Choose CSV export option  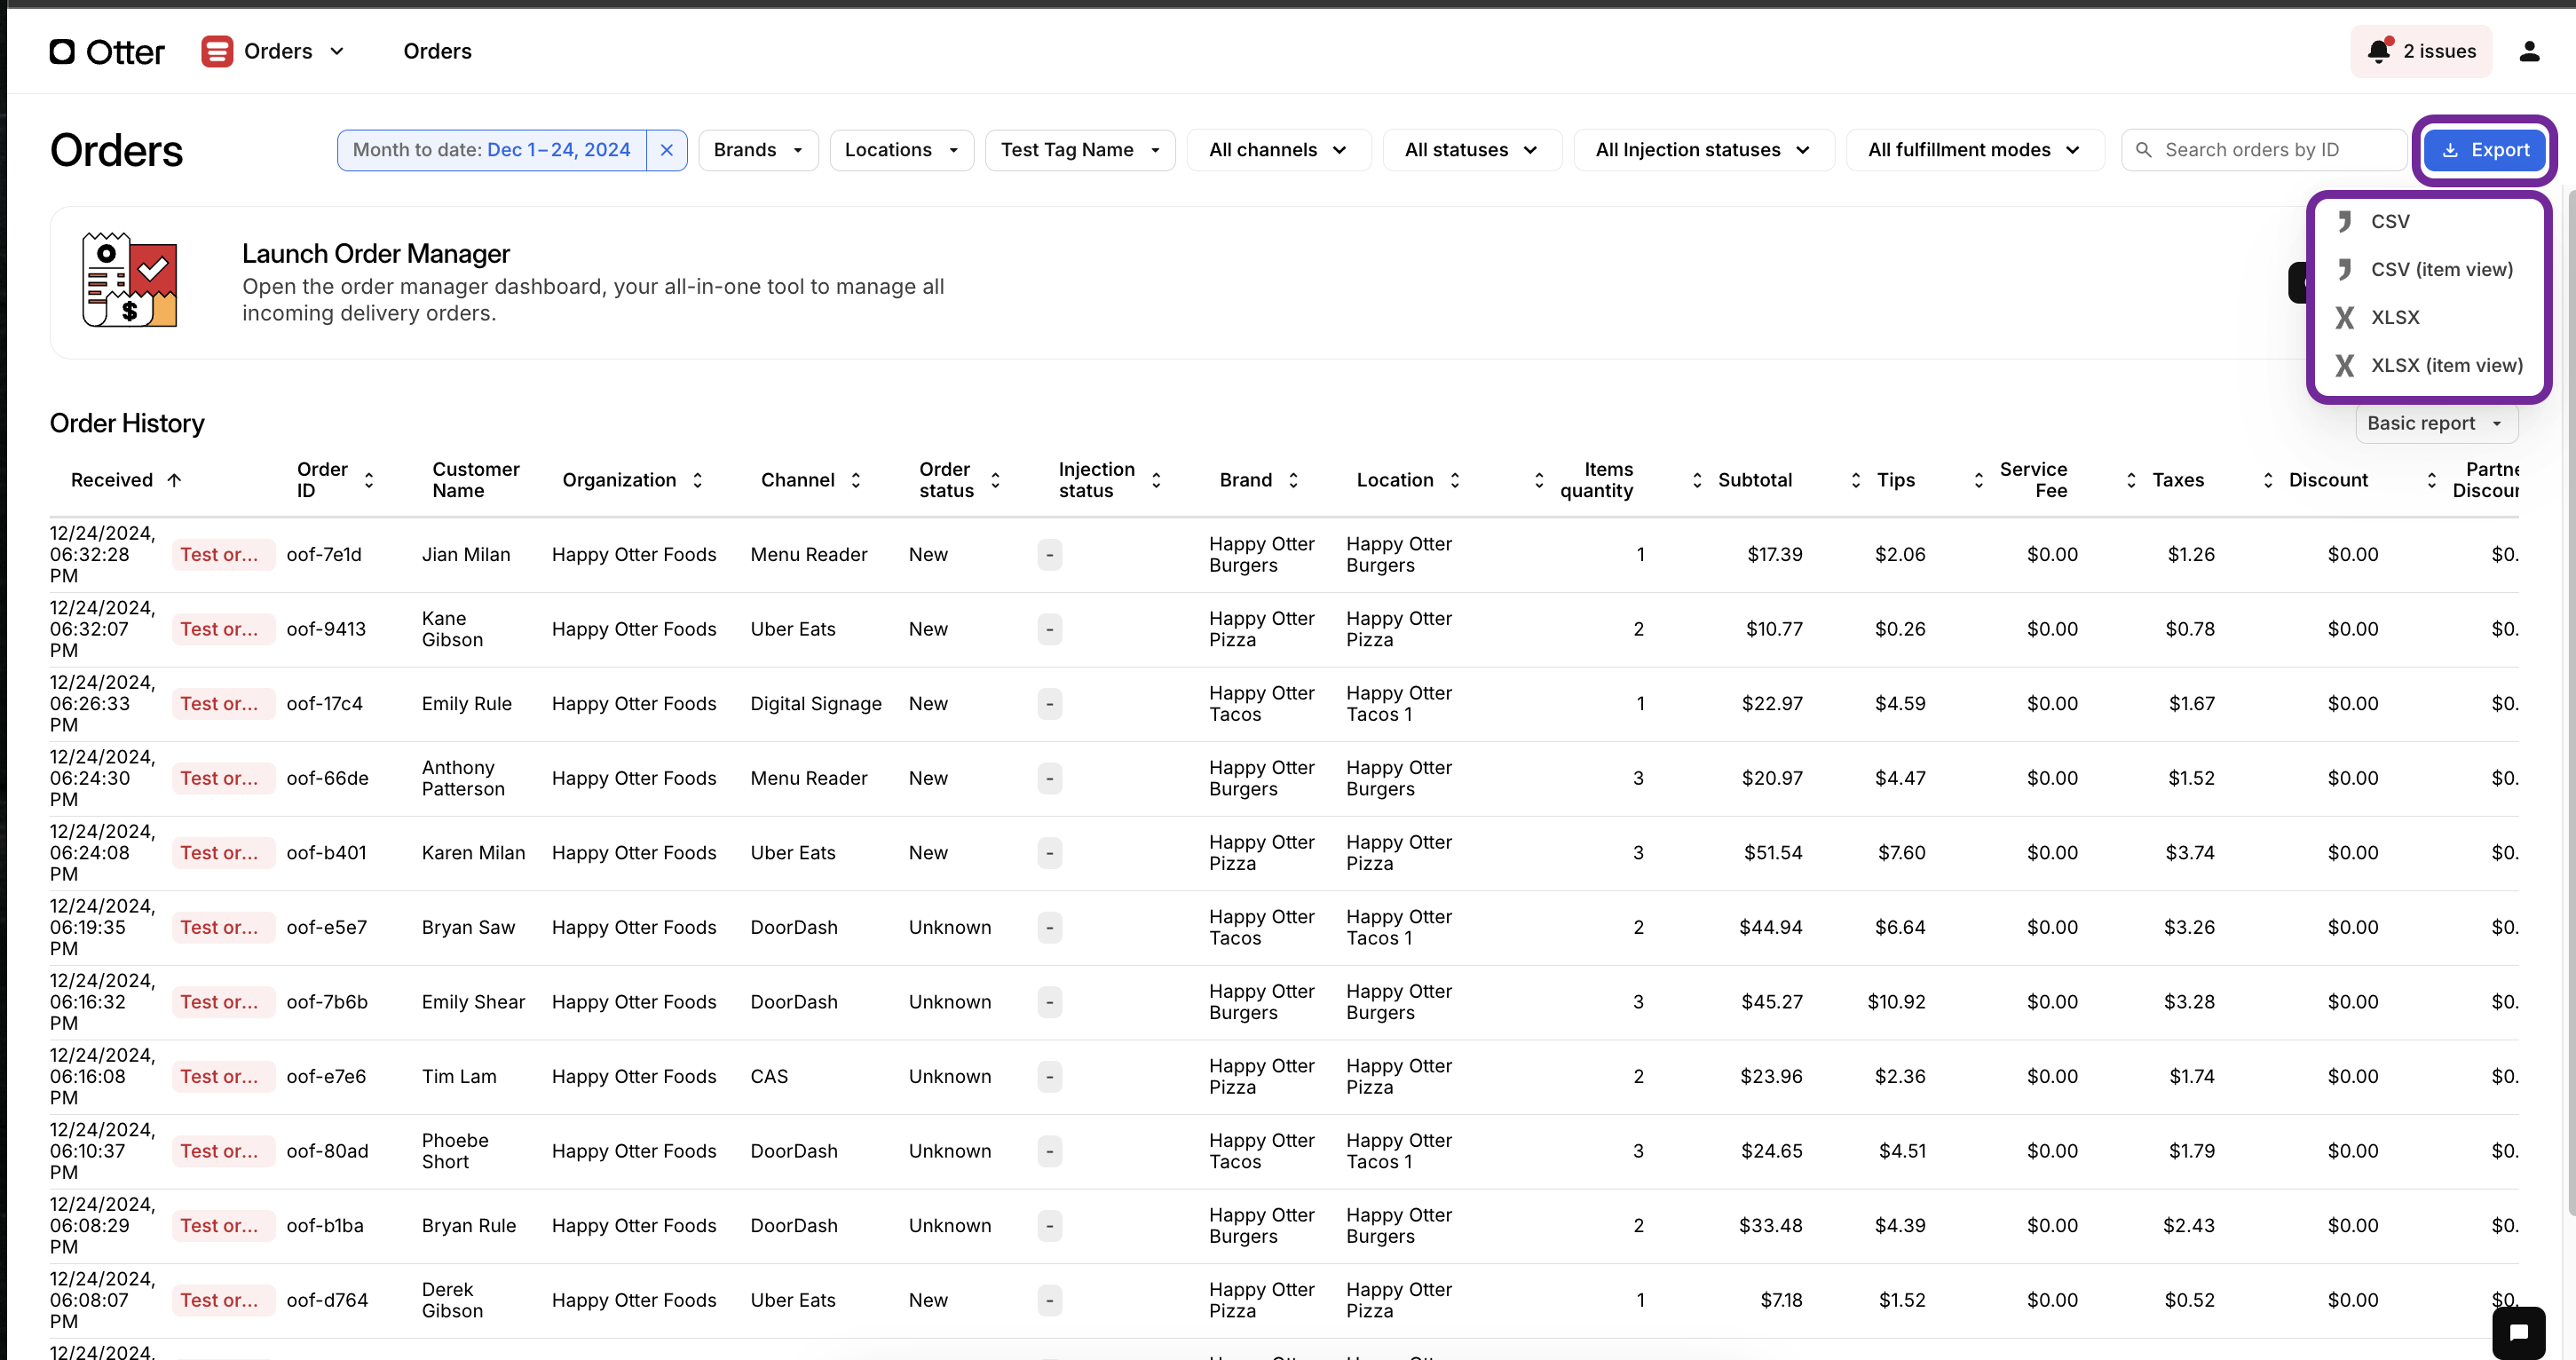coord(2429,222)
